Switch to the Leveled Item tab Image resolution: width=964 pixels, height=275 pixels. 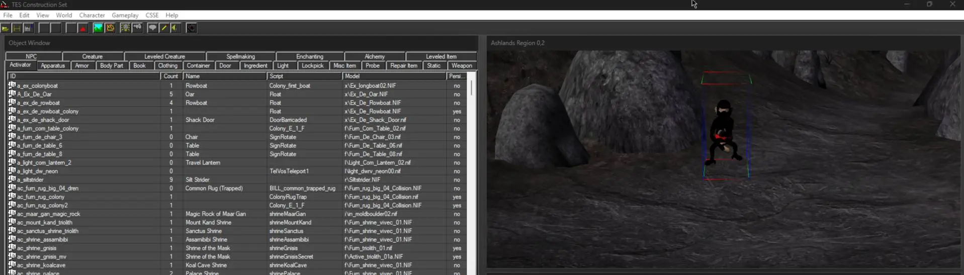click(x=441, y=56)
